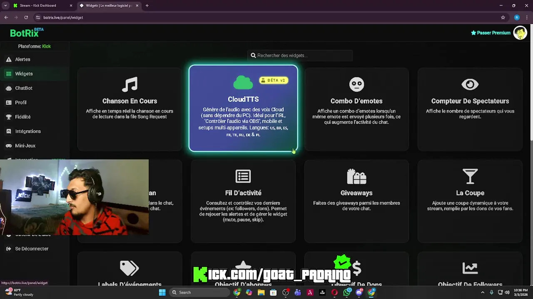The image size is (533, 299).
Task: Open the browser tab search dropdown
Action: point(5,5)
